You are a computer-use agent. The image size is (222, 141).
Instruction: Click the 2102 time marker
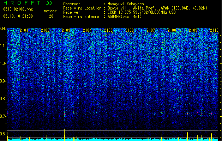pos(45,30)
